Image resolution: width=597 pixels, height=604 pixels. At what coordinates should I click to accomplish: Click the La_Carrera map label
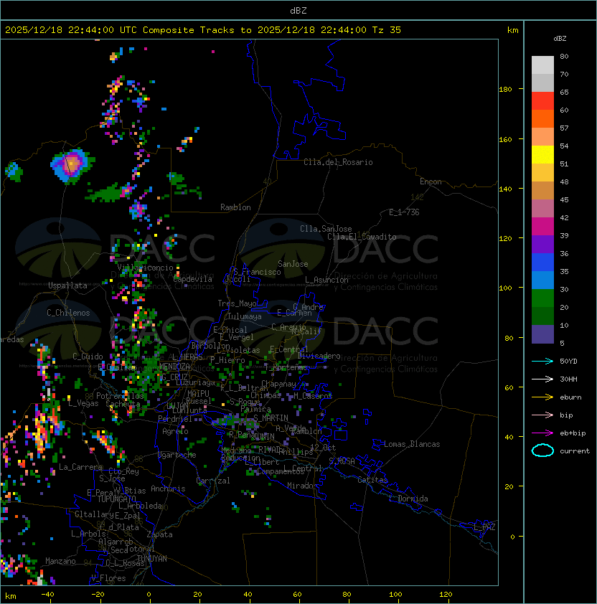(x=80, y=467)
